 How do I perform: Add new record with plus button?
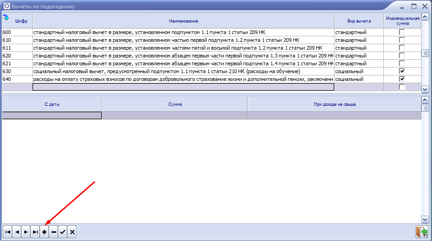44,232
